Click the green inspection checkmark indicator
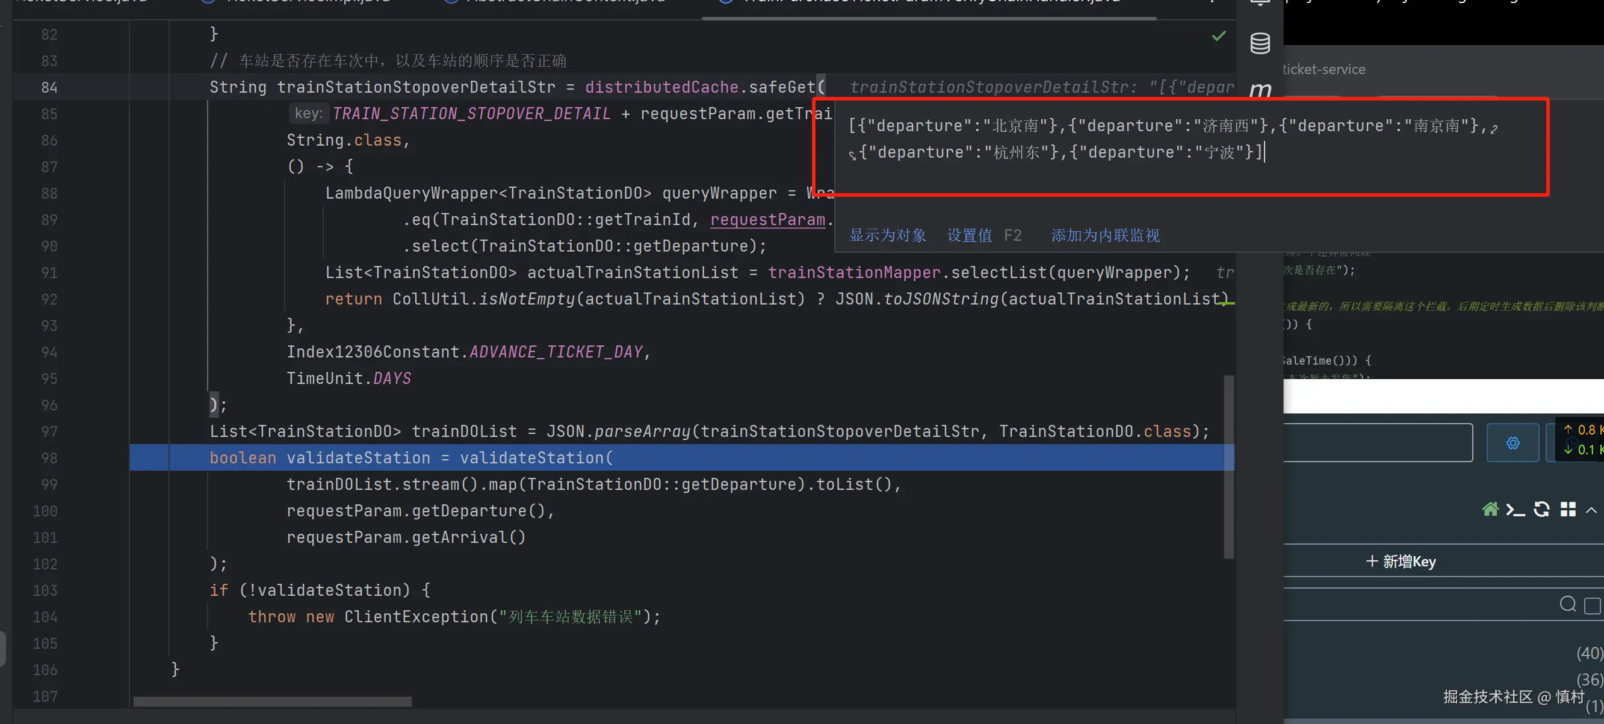This screenshot has width=1604, height=724. point(1219,36)
